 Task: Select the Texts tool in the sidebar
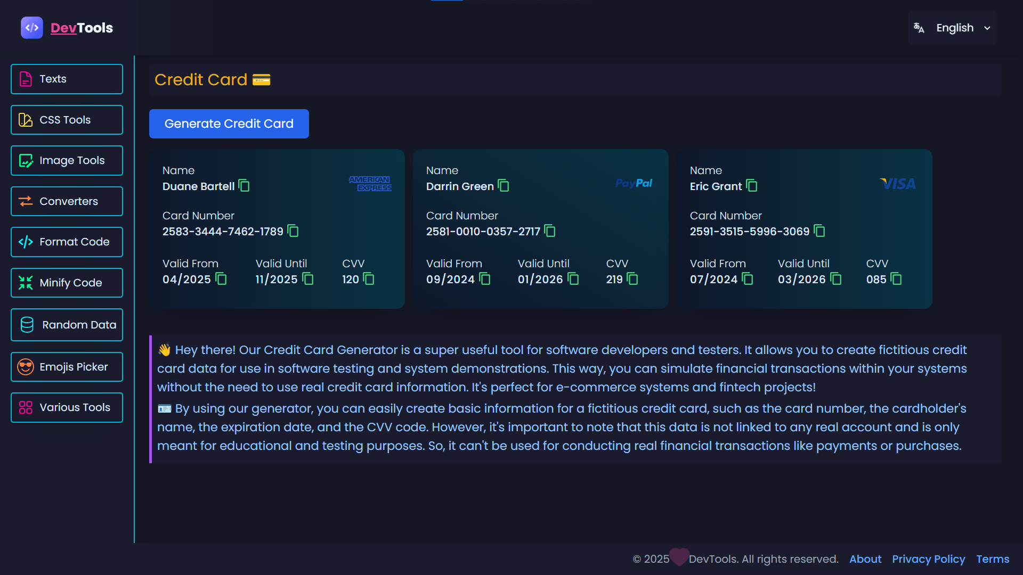coord(67,79)
